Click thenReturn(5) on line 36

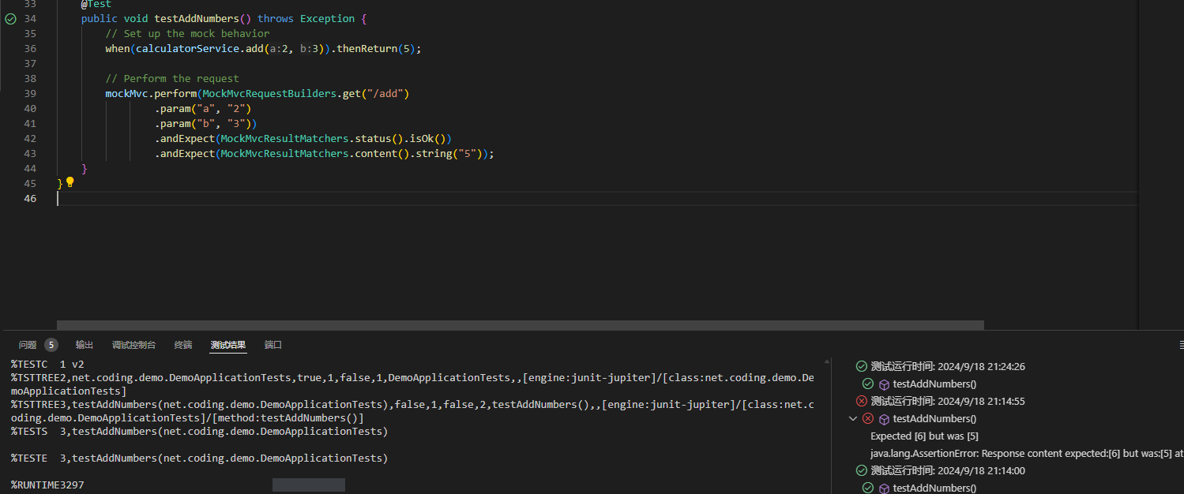pos(376,48)
